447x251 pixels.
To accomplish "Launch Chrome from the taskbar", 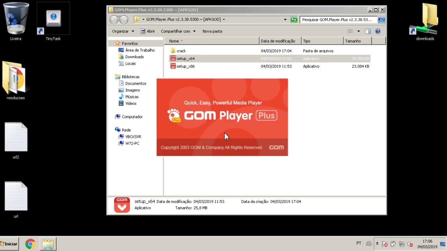I will (30, 244).
